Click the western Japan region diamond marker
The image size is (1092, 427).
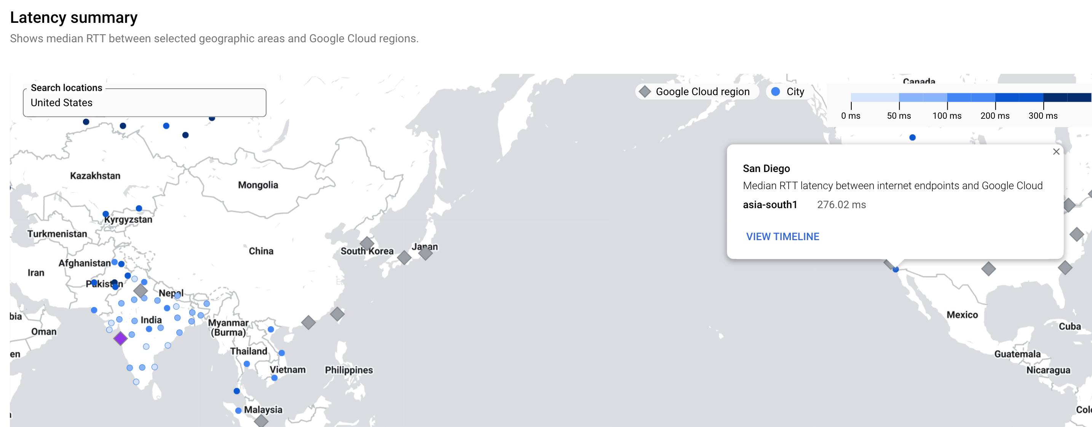[x=404, y=257]
